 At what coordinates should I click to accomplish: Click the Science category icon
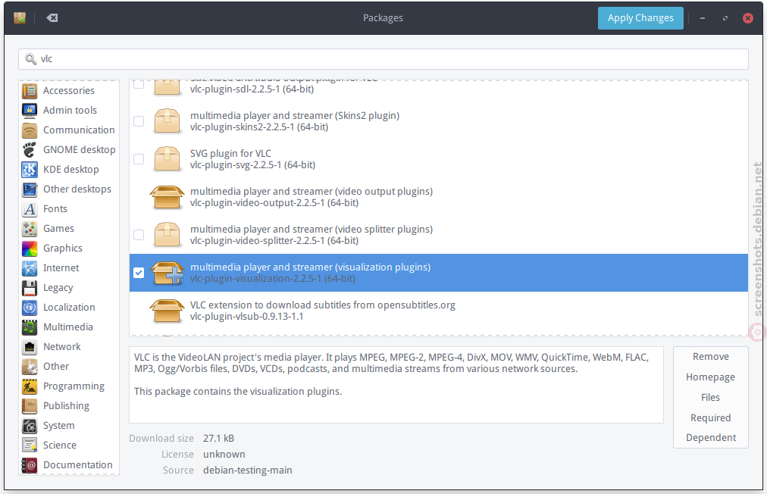tap(30, 445)
